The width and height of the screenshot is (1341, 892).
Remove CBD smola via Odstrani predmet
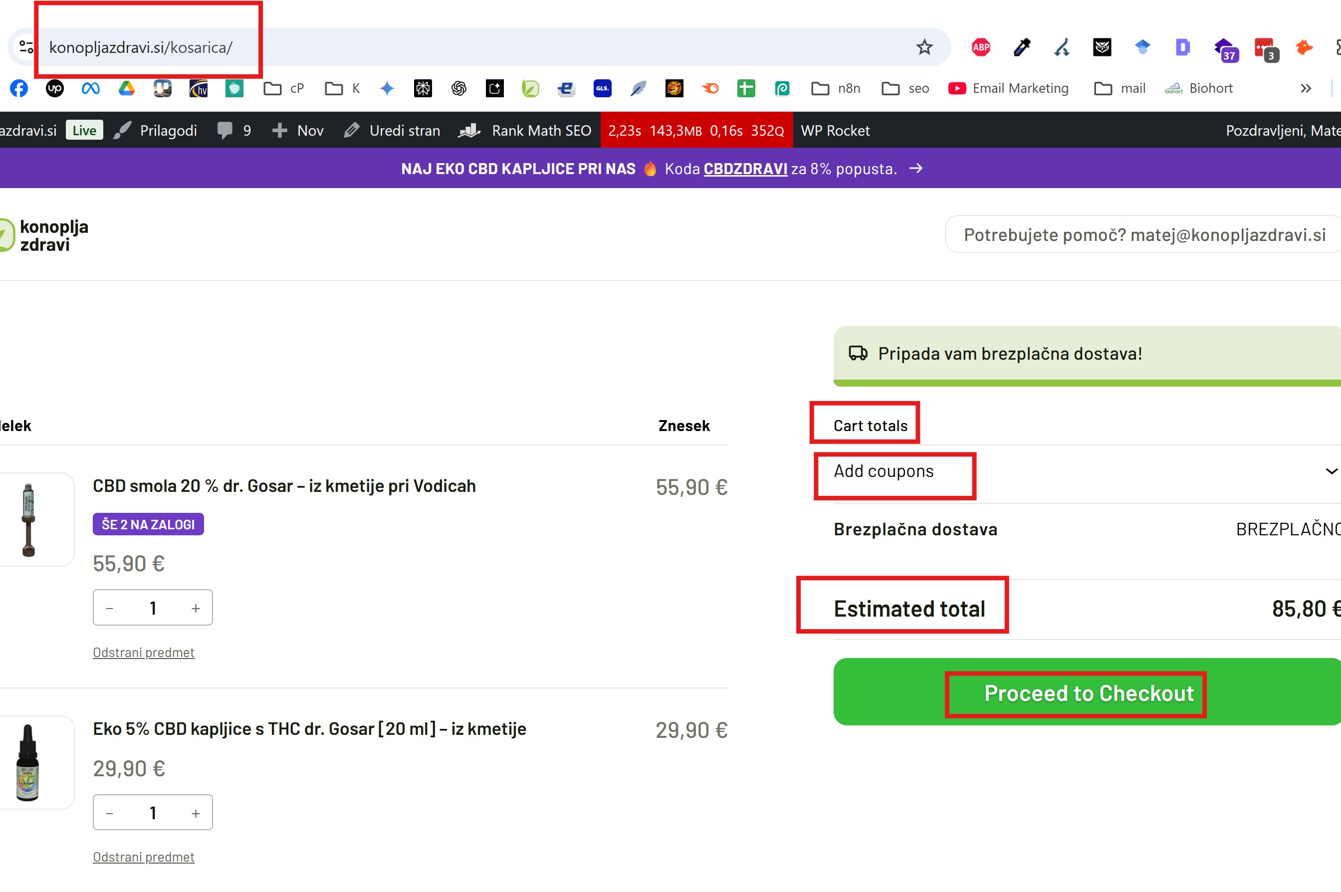(x=143, y=653)
